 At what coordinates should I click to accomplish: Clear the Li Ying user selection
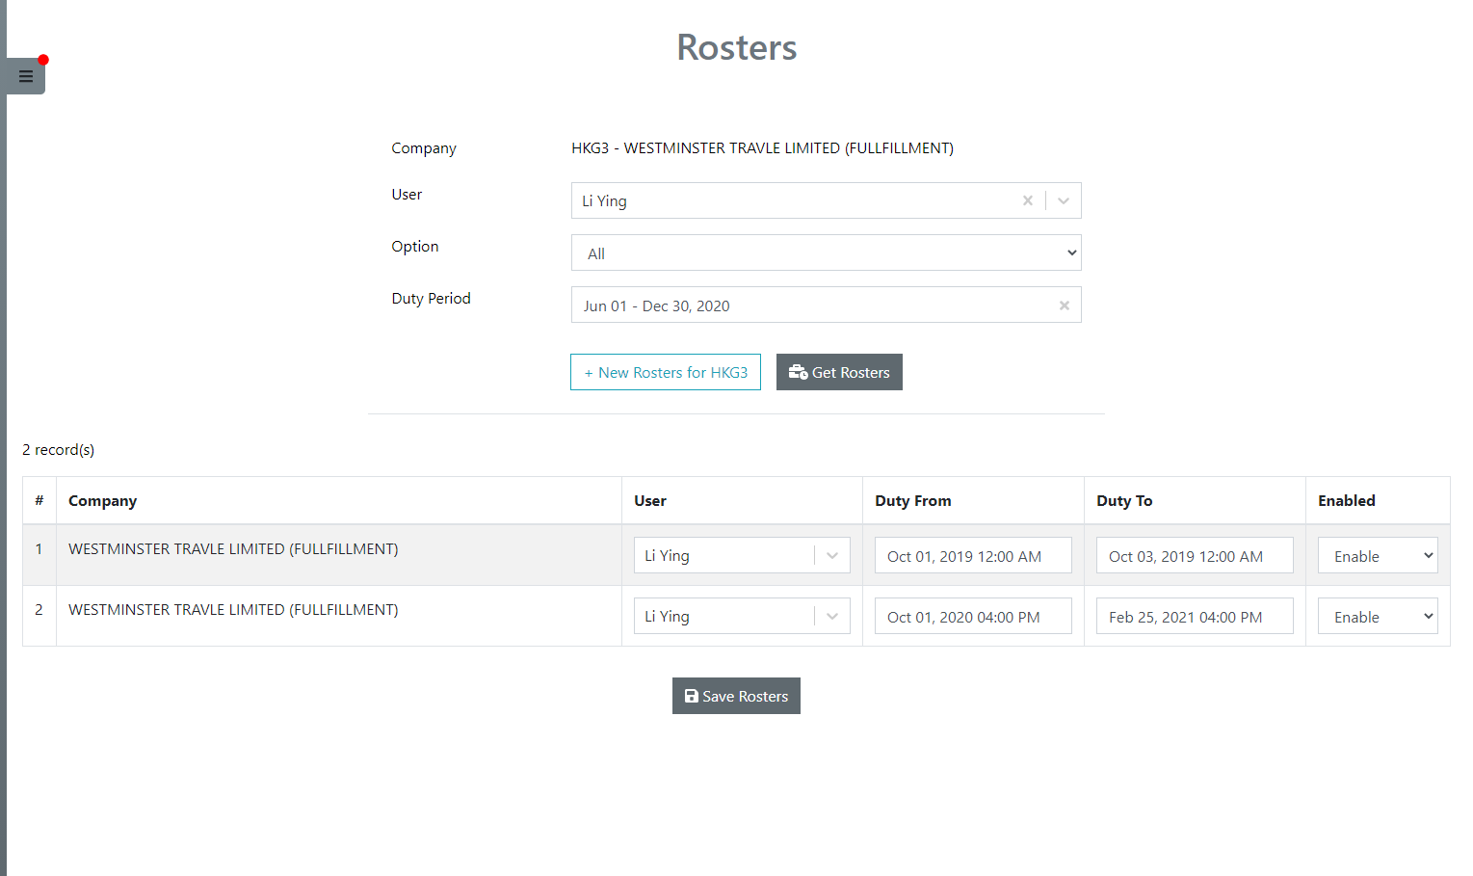(1028, 200)
